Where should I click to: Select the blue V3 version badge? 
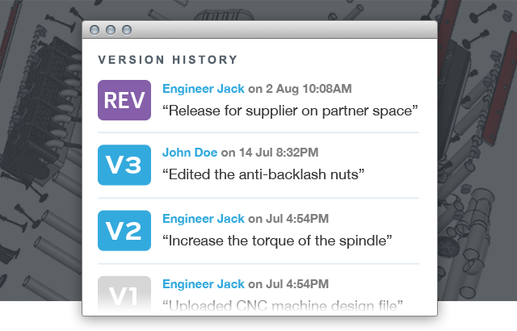(124, 165)
